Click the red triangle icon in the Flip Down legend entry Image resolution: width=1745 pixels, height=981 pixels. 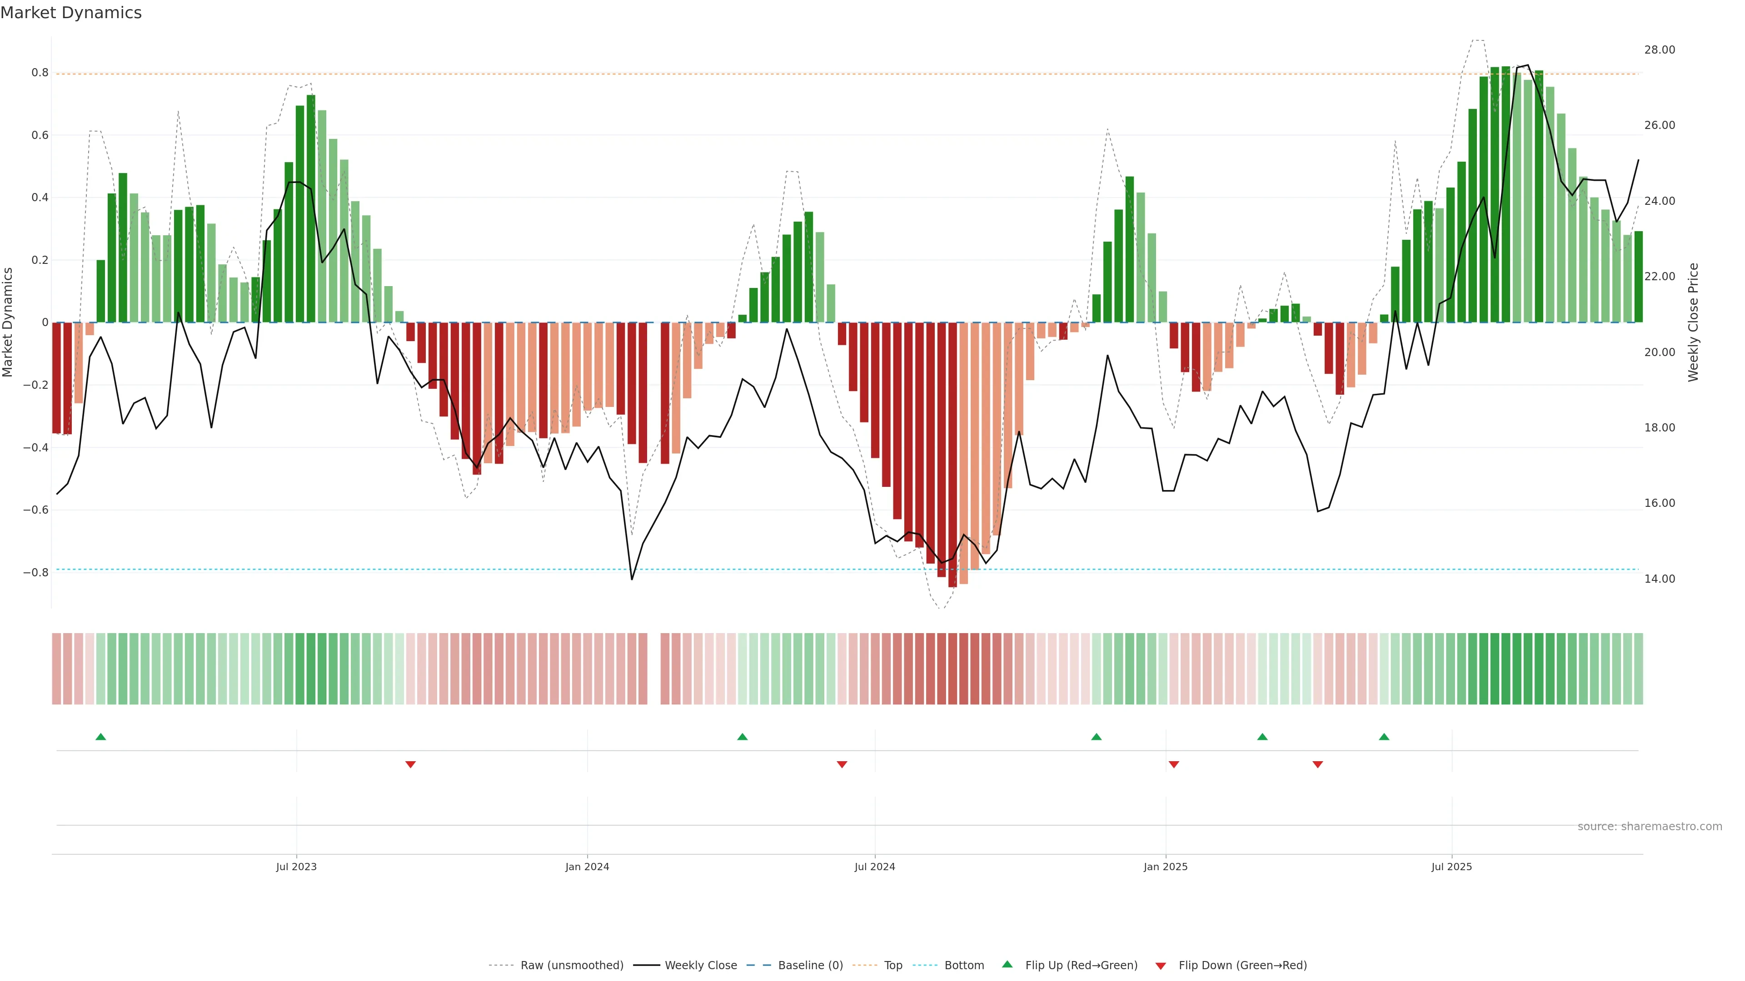(x=1161, y=966)
